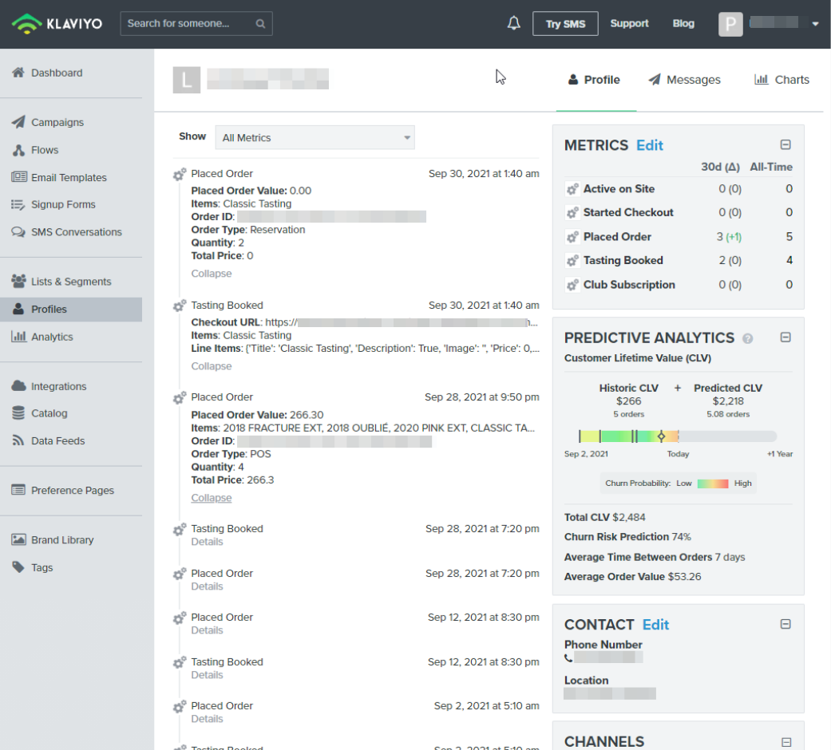831x750 pixels.
Task: Show details for Sep 2 Placed Order
Action: (207, 719)
